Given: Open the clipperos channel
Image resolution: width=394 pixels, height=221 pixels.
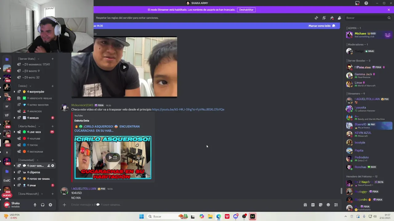Looking at the screenshot, I should pos(35,172).
